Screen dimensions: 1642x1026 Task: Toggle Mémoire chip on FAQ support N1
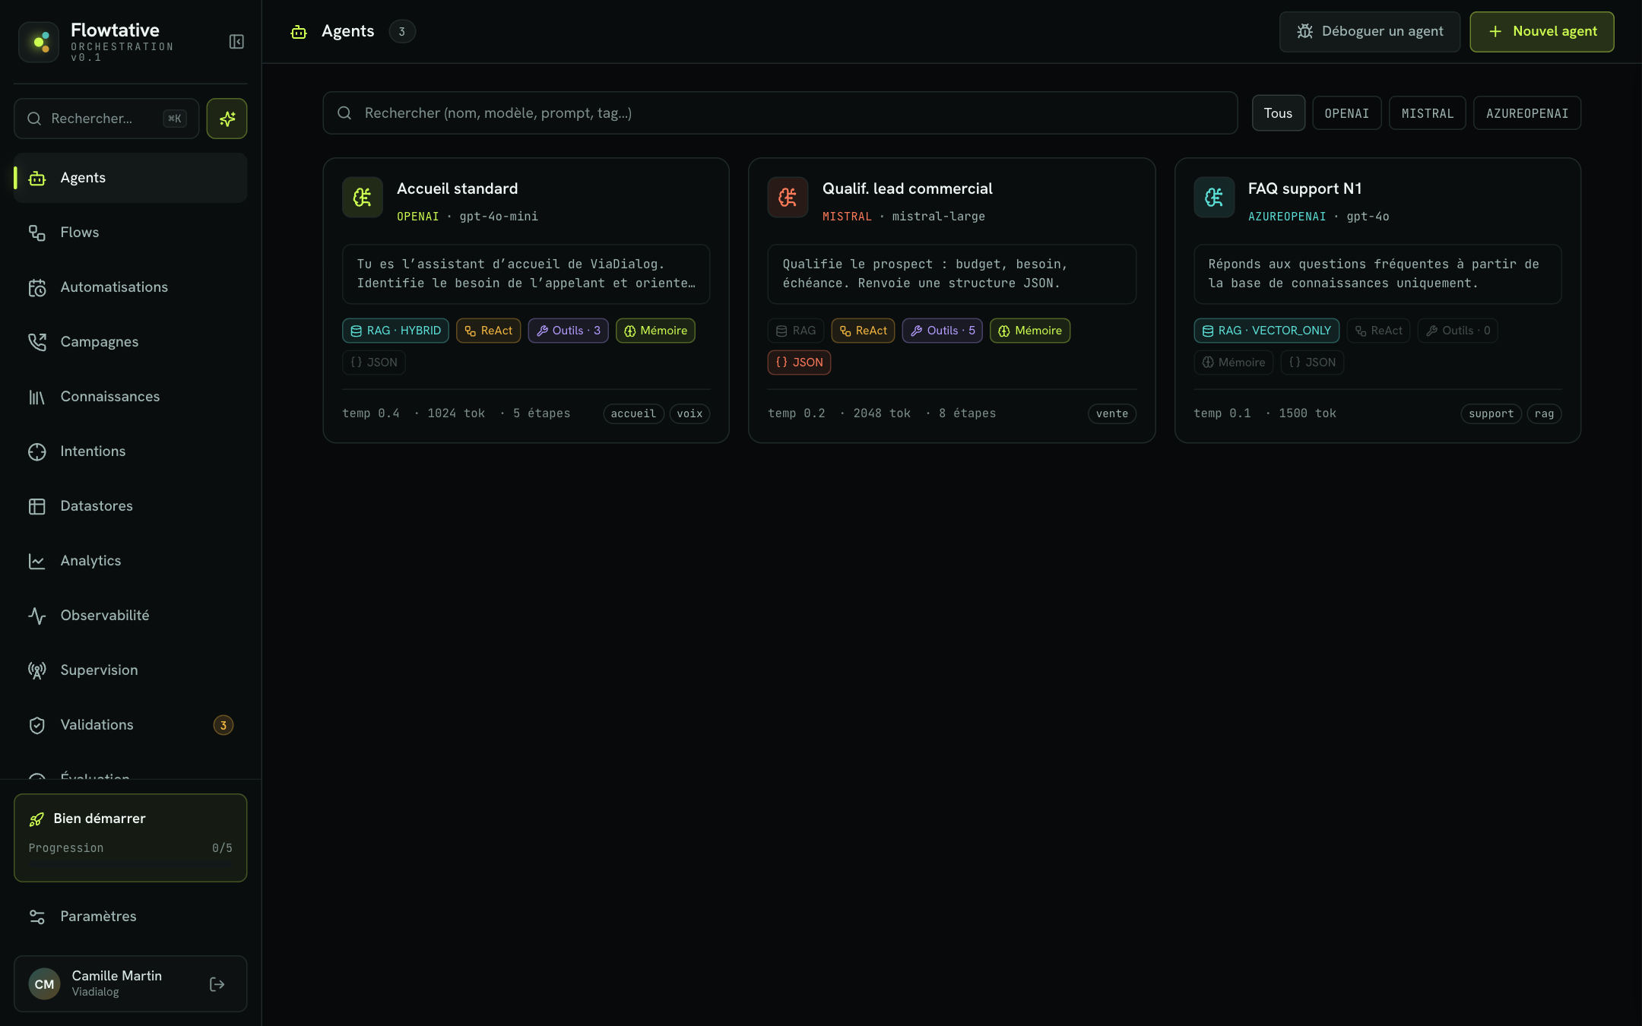coord(1233,363)
